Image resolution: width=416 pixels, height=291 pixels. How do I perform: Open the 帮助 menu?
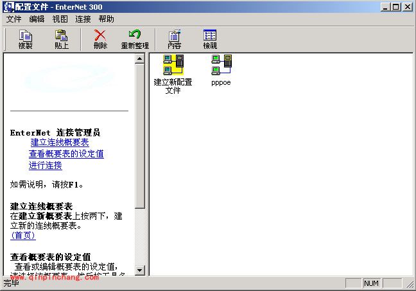click(x=106, y=19)
